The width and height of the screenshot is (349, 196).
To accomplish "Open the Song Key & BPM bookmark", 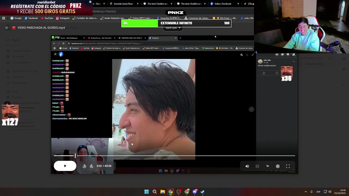I will coord(169,18).
